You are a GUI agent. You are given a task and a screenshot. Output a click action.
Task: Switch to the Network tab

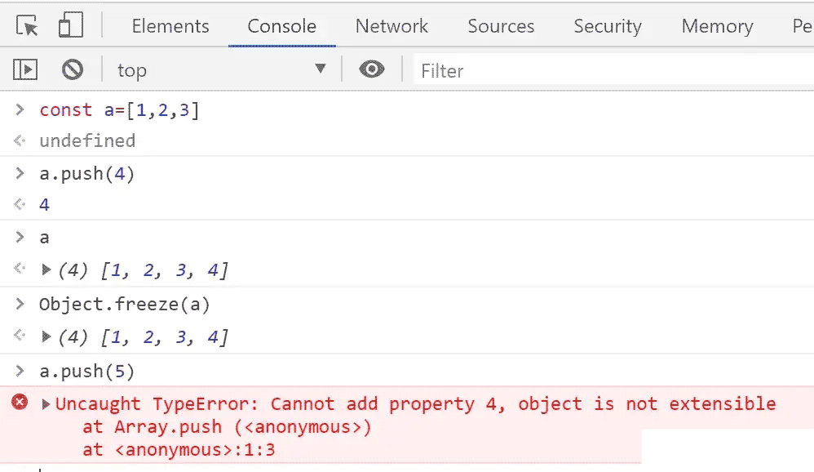pyautogui.click(x=392, y=26)
